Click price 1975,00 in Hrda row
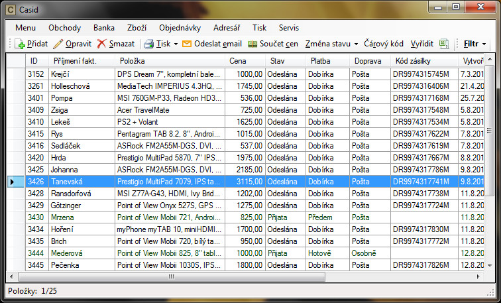The width and height of the screenshot is (501, 303). (245, 158)
